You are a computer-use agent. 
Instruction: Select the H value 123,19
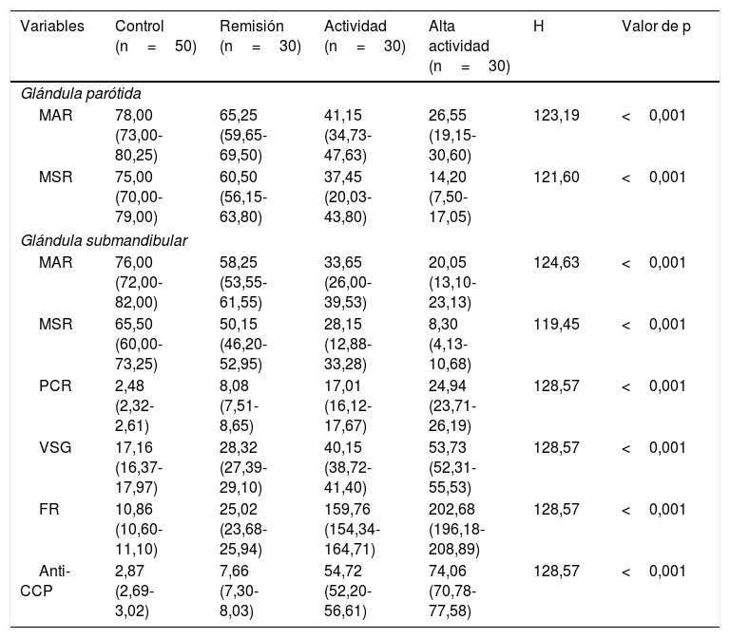pos(556,115)
